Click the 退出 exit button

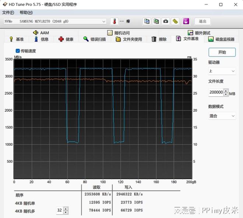coord(202,21)
